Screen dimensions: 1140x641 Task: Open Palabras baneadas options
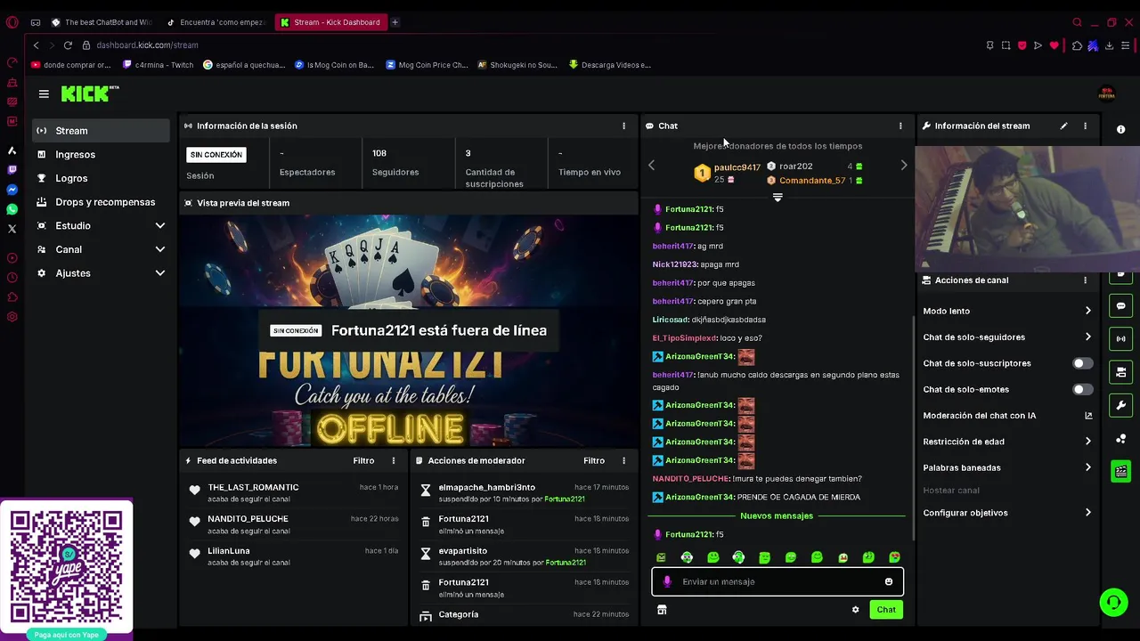(1007, 467)
